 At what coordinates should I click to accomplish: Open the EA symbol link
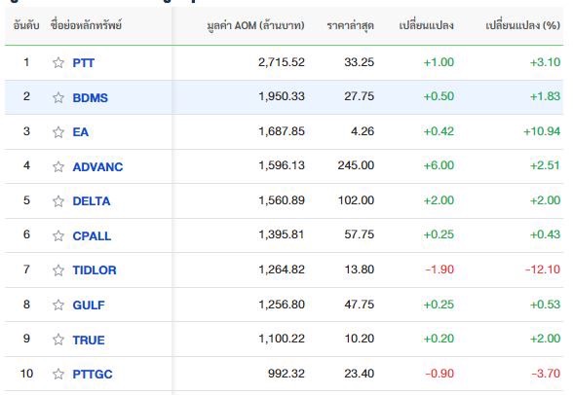[x=80, y=132]
